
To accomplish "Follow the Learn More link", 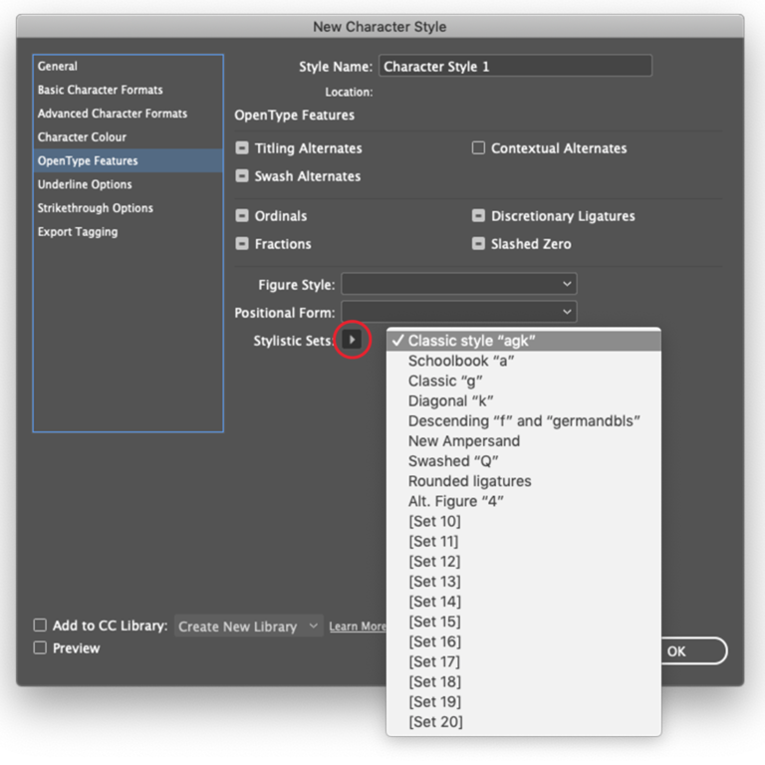I will point(357,627).
